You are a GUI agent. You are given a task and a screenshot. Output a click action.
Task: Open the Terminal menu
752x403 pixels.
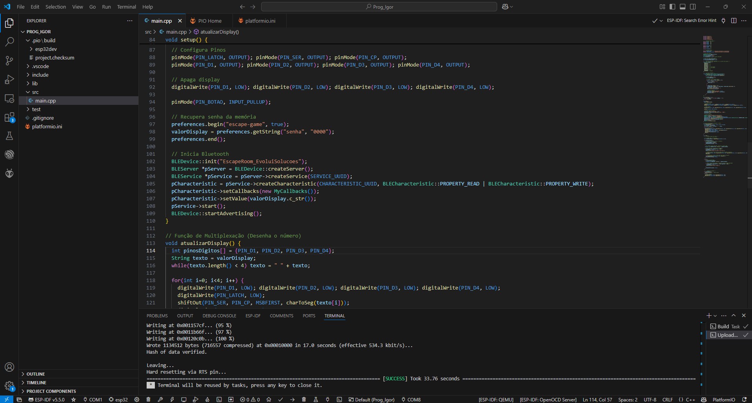coord(126,7)
